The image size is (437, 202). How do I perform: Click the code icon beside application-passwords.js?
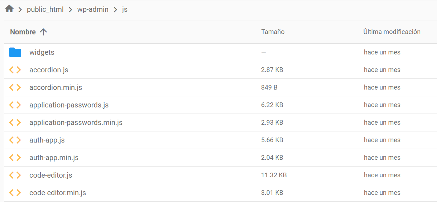[x=15, y=105]
